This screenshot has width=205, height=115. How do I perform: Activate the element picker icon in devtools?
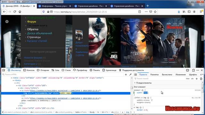click(x=4, y=70)
